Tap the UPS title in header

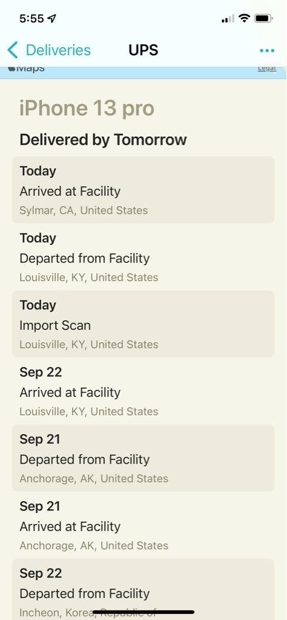point(143,50)
